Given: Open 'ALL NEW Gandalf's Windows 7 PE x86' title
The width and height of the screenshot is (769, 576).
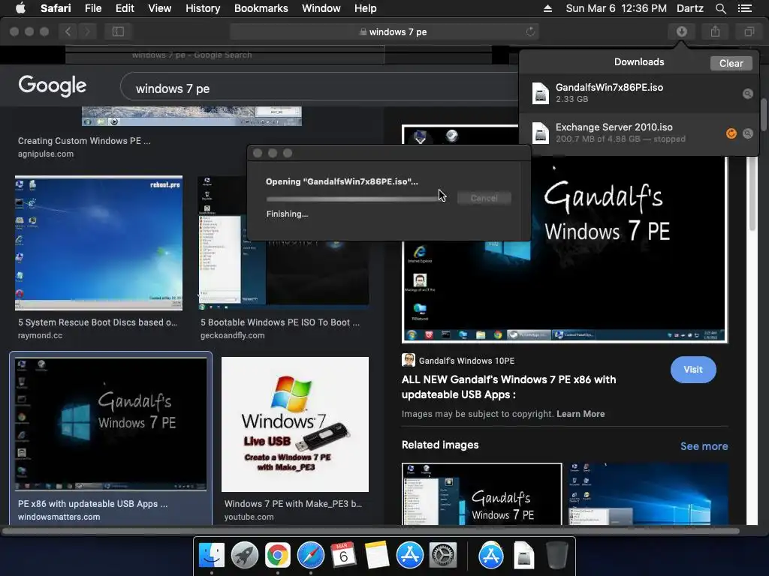Looking at the screenshot, I should point(508,387).
